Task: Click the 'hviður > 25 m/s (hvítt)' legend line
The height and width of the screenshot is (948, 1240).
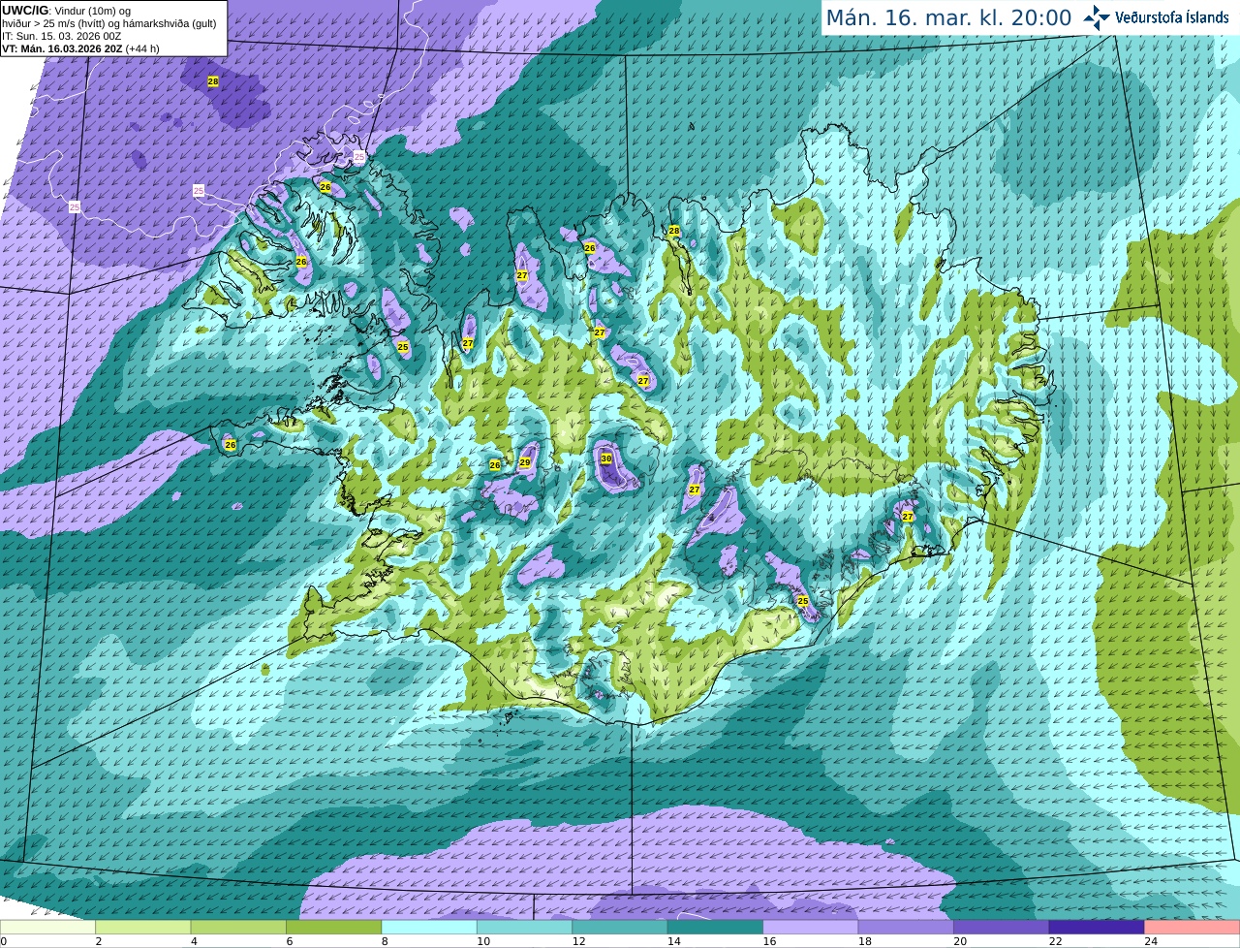Action: click(x=108, y=24)
